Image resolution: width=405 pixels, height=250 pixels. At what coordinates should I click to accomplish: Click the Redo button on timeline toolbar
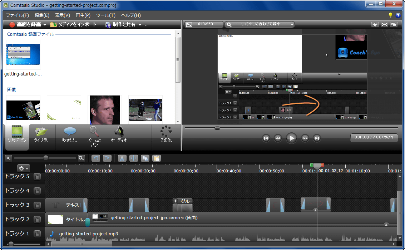click(107, 158)
